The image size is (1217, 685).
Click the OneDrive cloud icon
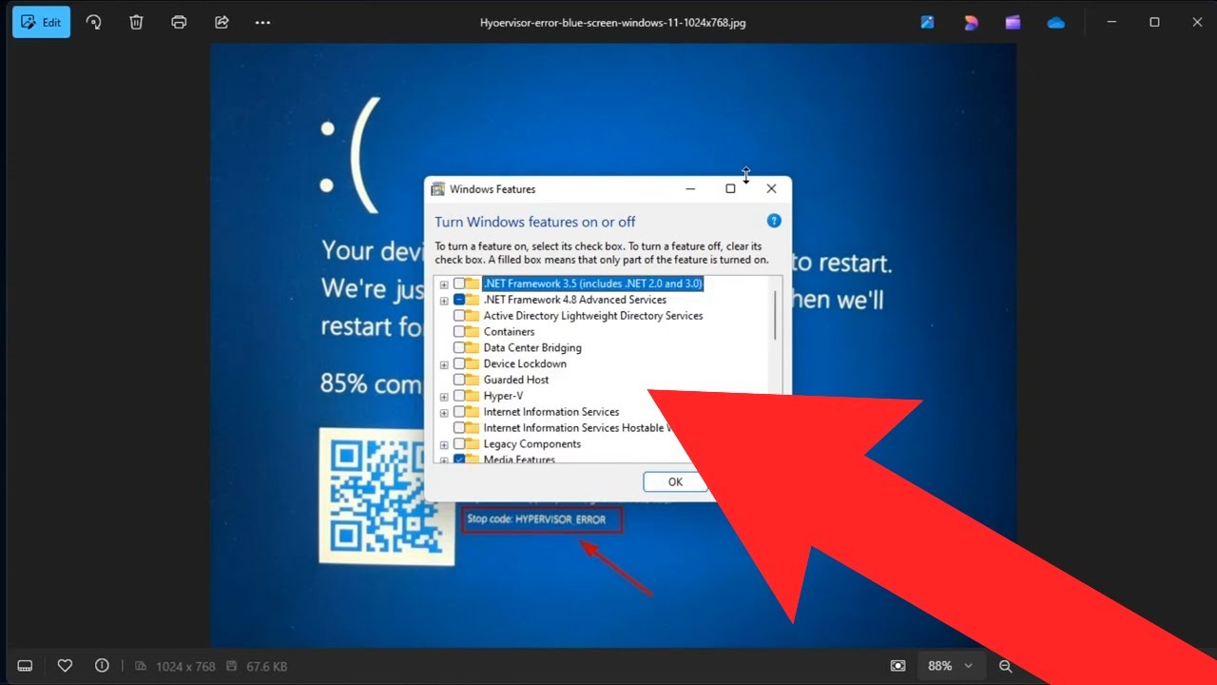point(1055,22)
